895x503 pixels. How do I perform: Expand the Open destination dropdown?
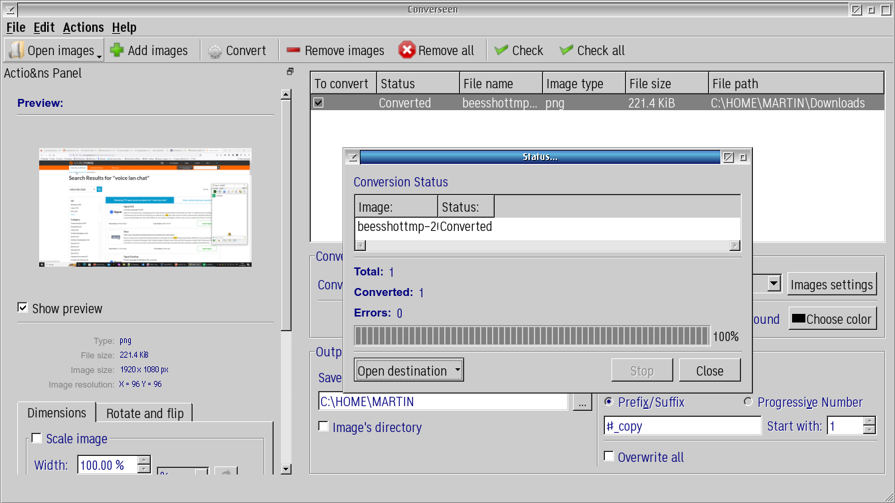click(x=457, y=371)
